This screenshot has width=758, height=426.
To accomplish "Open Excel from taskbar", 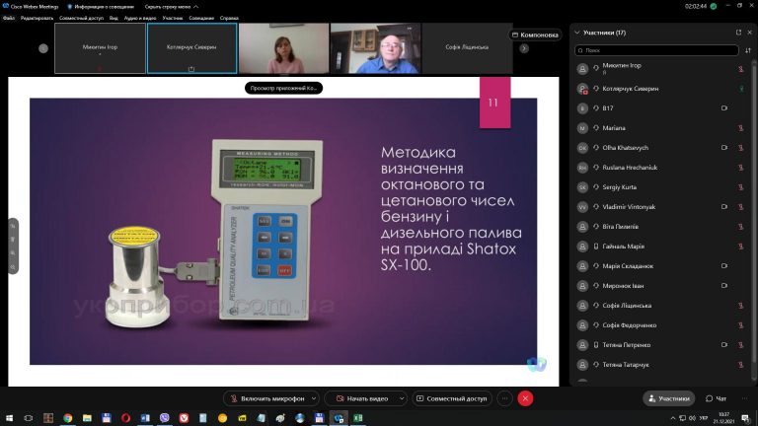I will 358,418.
